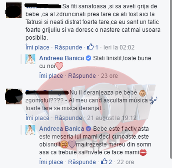
Task: Click verified badge beside first Andreea Banica reply
Action: coord(88,58)
